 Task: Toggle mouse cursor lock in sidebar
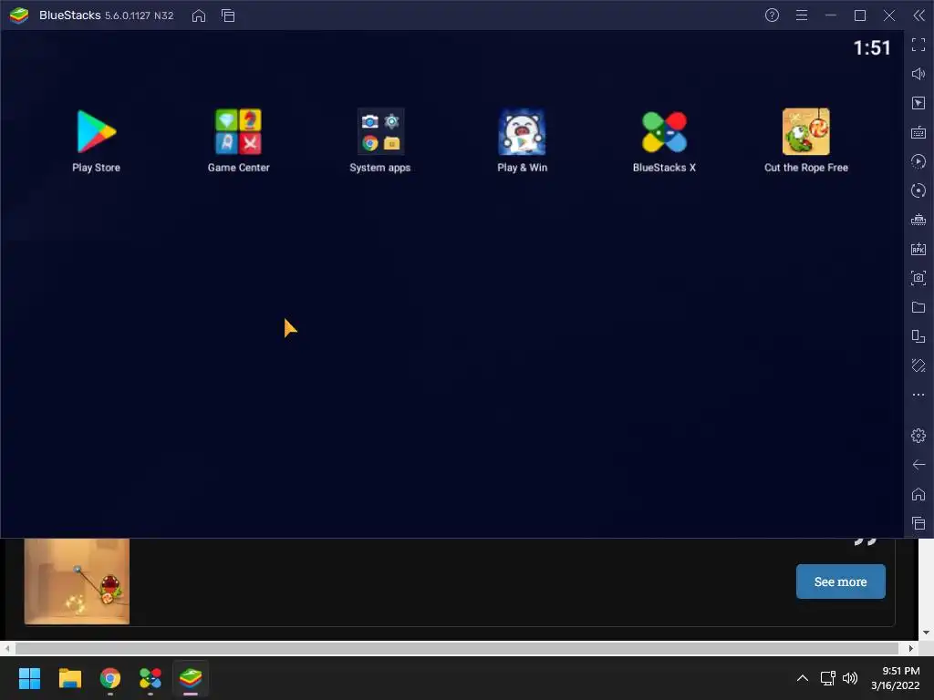coord(918,103)
